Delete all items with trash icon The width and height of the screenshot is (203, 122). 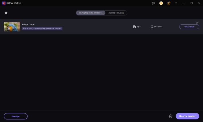pos(171,116)
